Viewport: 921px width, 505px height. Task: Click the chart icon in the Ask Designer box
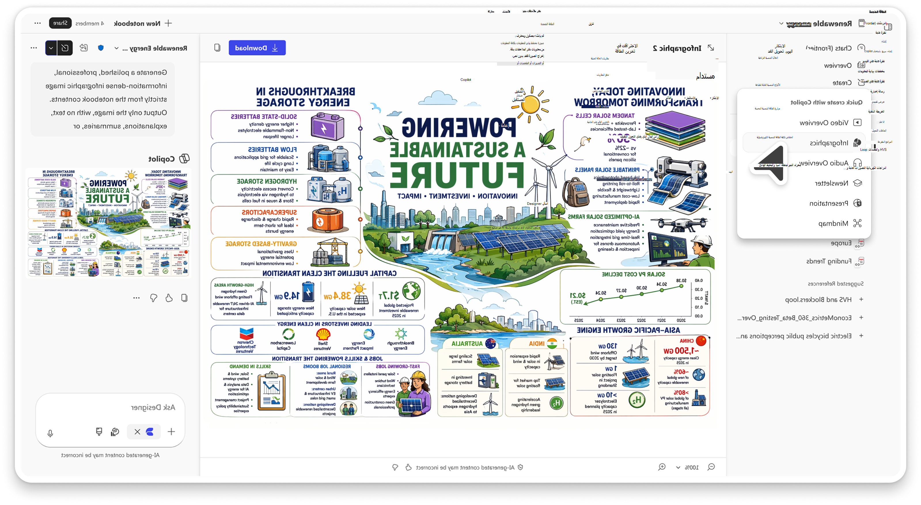115,432
